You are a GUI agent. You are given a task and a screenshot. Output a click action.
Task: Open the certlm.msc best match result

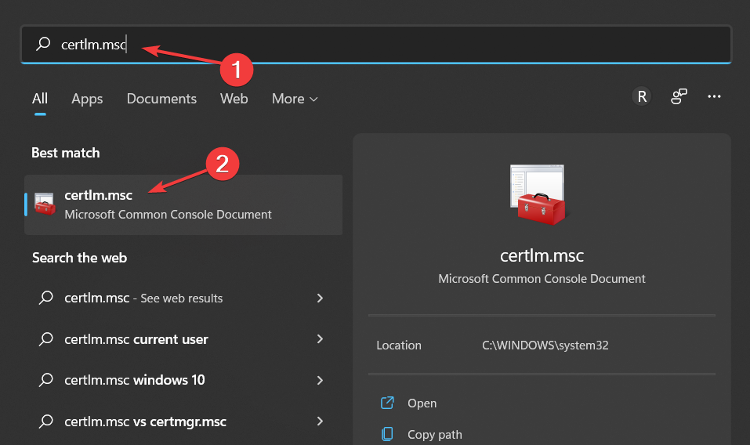(x=183, y=204)
